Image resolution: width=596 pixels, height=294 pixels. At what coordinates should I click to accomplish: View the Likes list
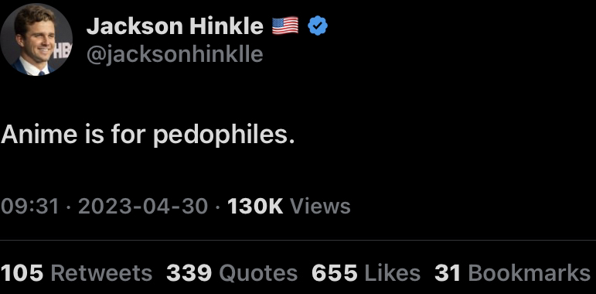point(392,272)
